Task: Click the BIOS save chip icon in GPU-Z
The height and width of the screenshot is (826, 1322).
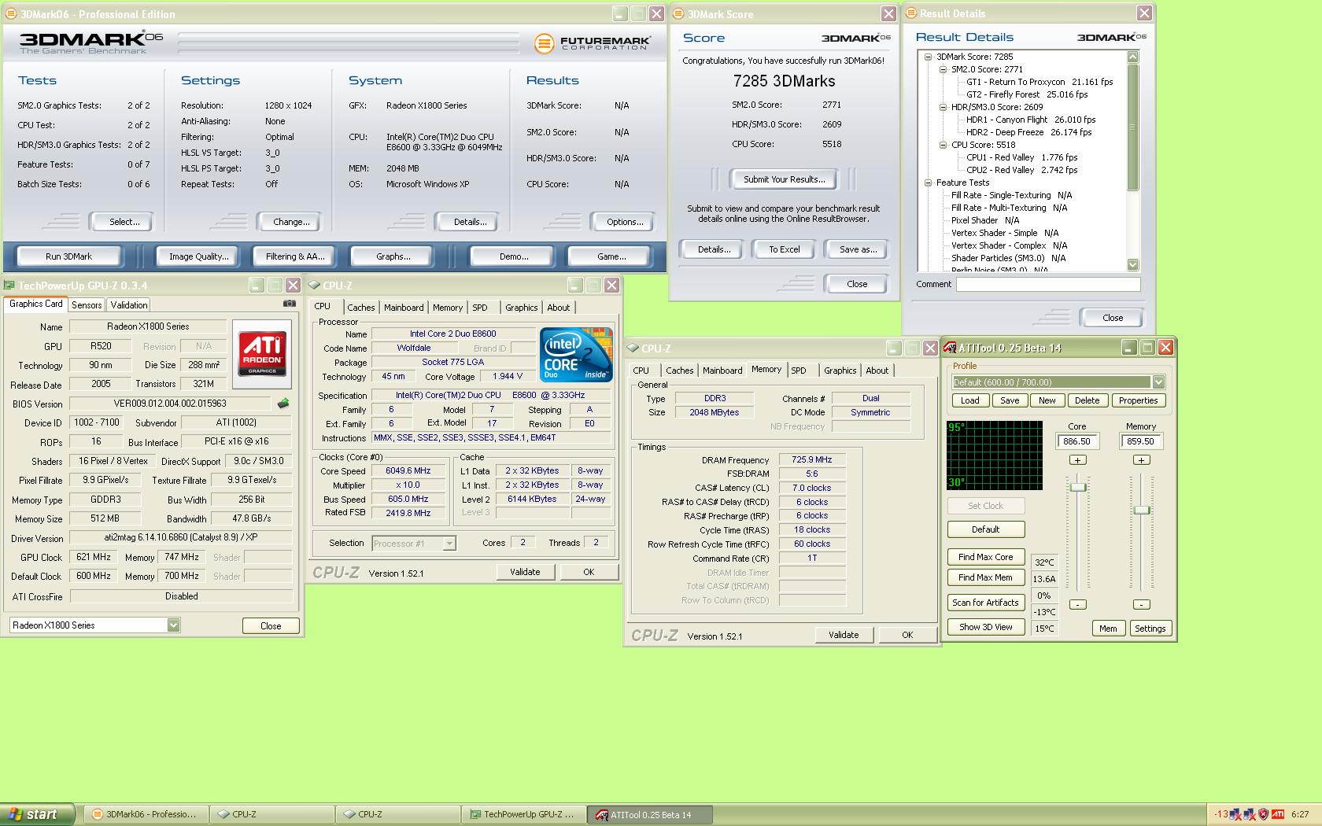Action: [283, 404]
